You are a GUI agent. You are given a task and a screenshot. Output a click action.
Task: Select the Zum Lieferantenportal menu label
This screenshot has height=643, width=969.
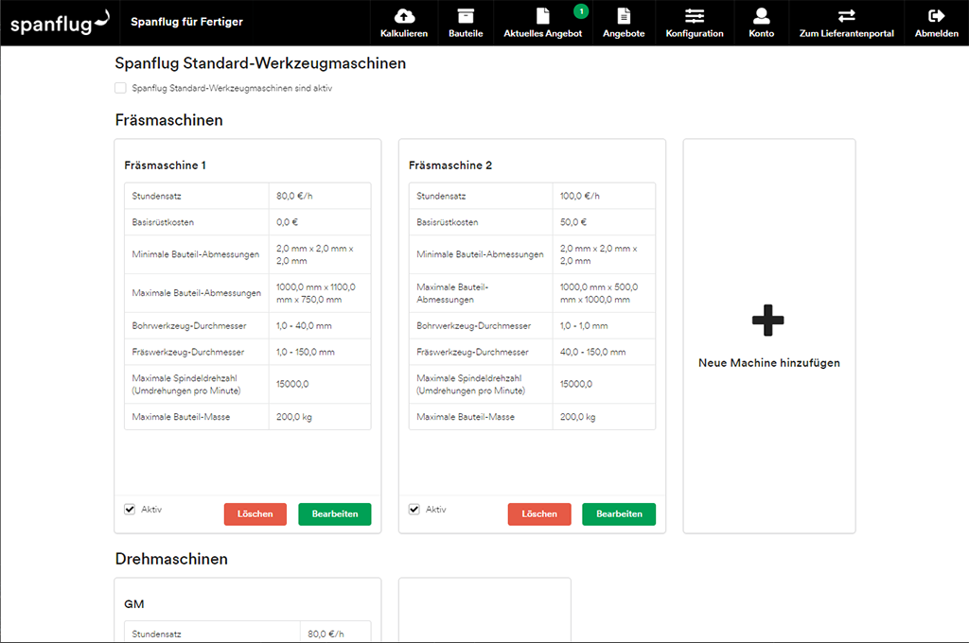pyautogui.click(x=847, y=33)
